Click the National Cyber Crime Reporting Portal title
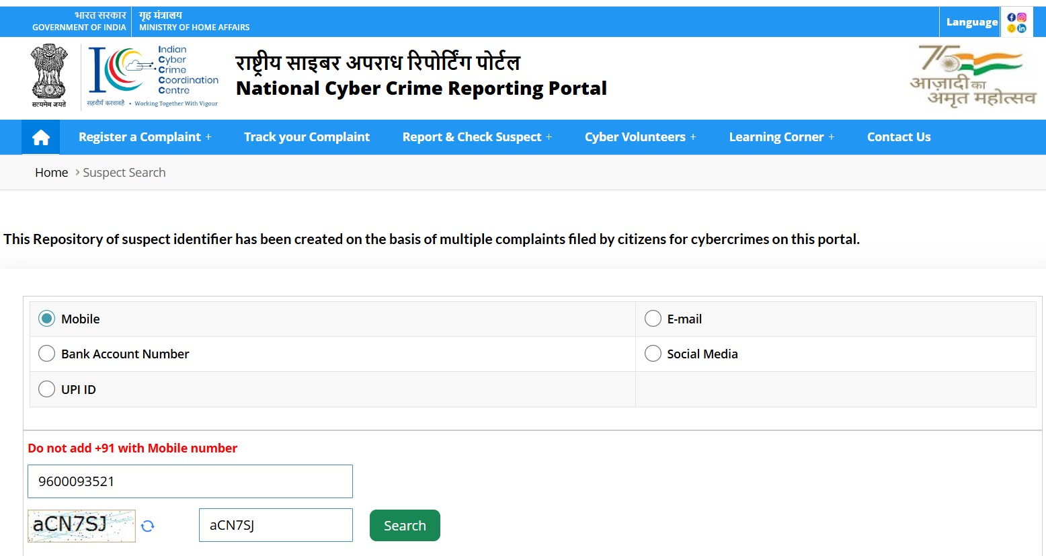Screen dimensions: 1046x556 click(x=421, y=89)
